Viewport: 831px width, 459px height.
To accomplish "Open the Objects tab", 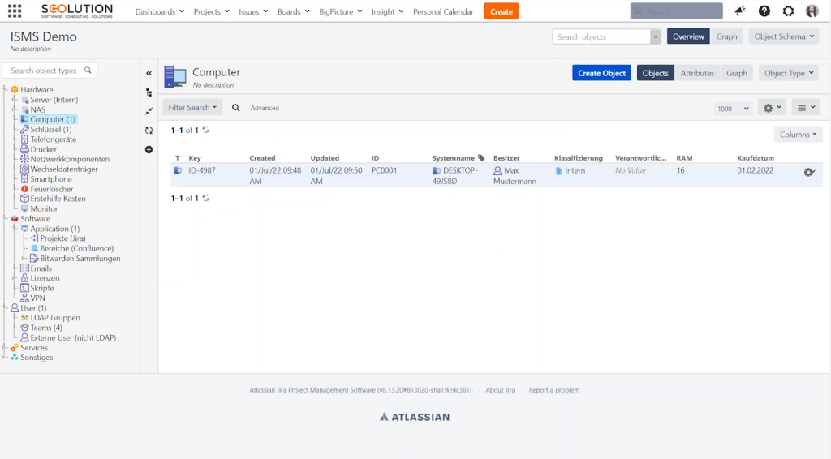I will click(x=655, y=73).
